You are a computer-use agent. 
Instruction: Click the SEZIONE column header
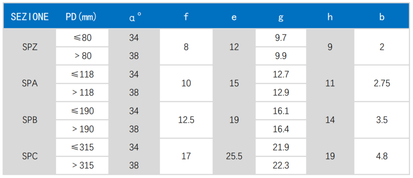coord(30,17)
